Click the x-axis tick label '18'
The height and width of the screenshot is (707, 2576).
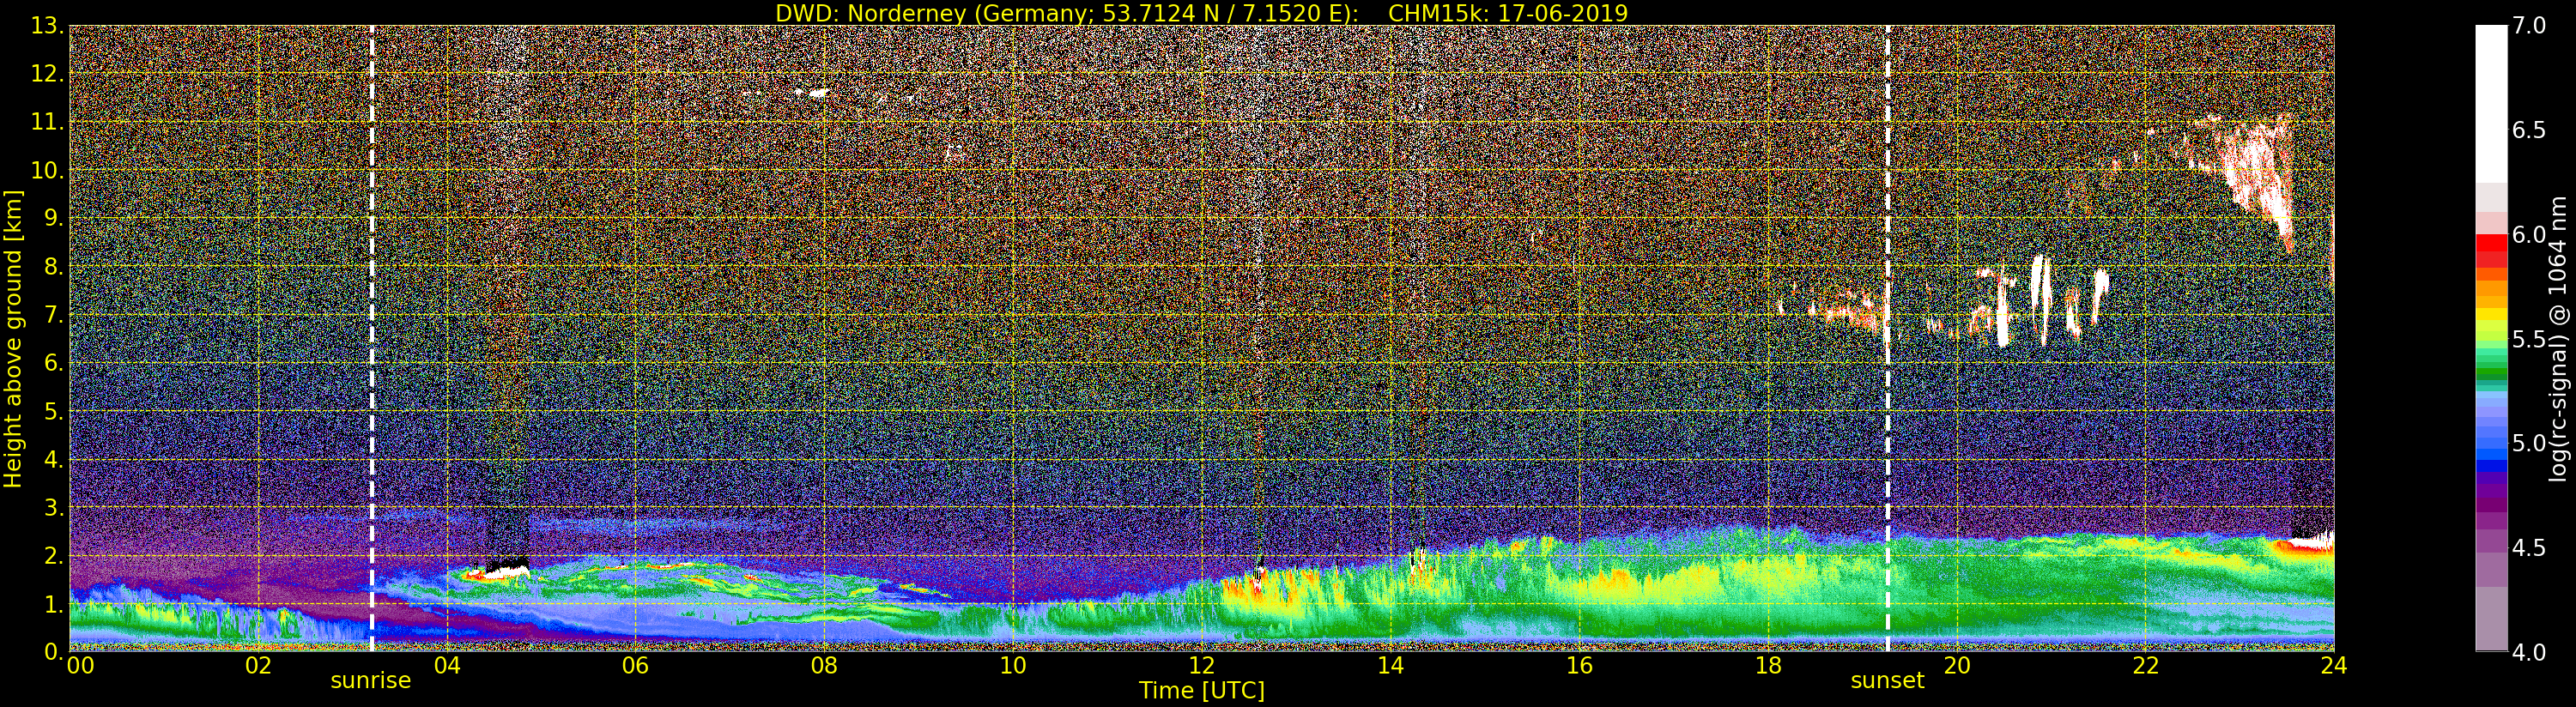(x=1768, y=665)
